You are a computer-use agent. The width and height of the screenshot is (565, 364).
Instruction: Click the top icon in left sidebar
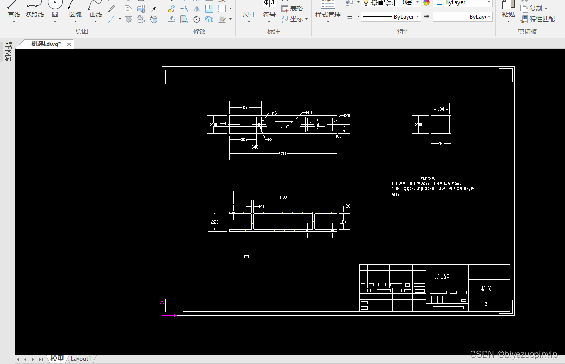point(8,45)
